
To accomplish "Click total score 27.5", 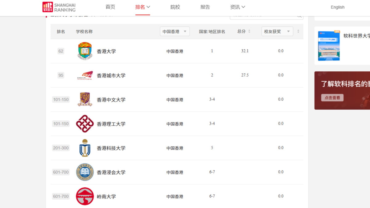I will (245, 75).
